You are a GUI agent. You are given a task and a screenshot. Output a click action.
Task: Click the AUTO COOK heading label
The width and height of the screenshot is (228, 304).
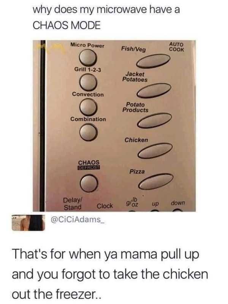pyautogui.click(x=176, y=47)
